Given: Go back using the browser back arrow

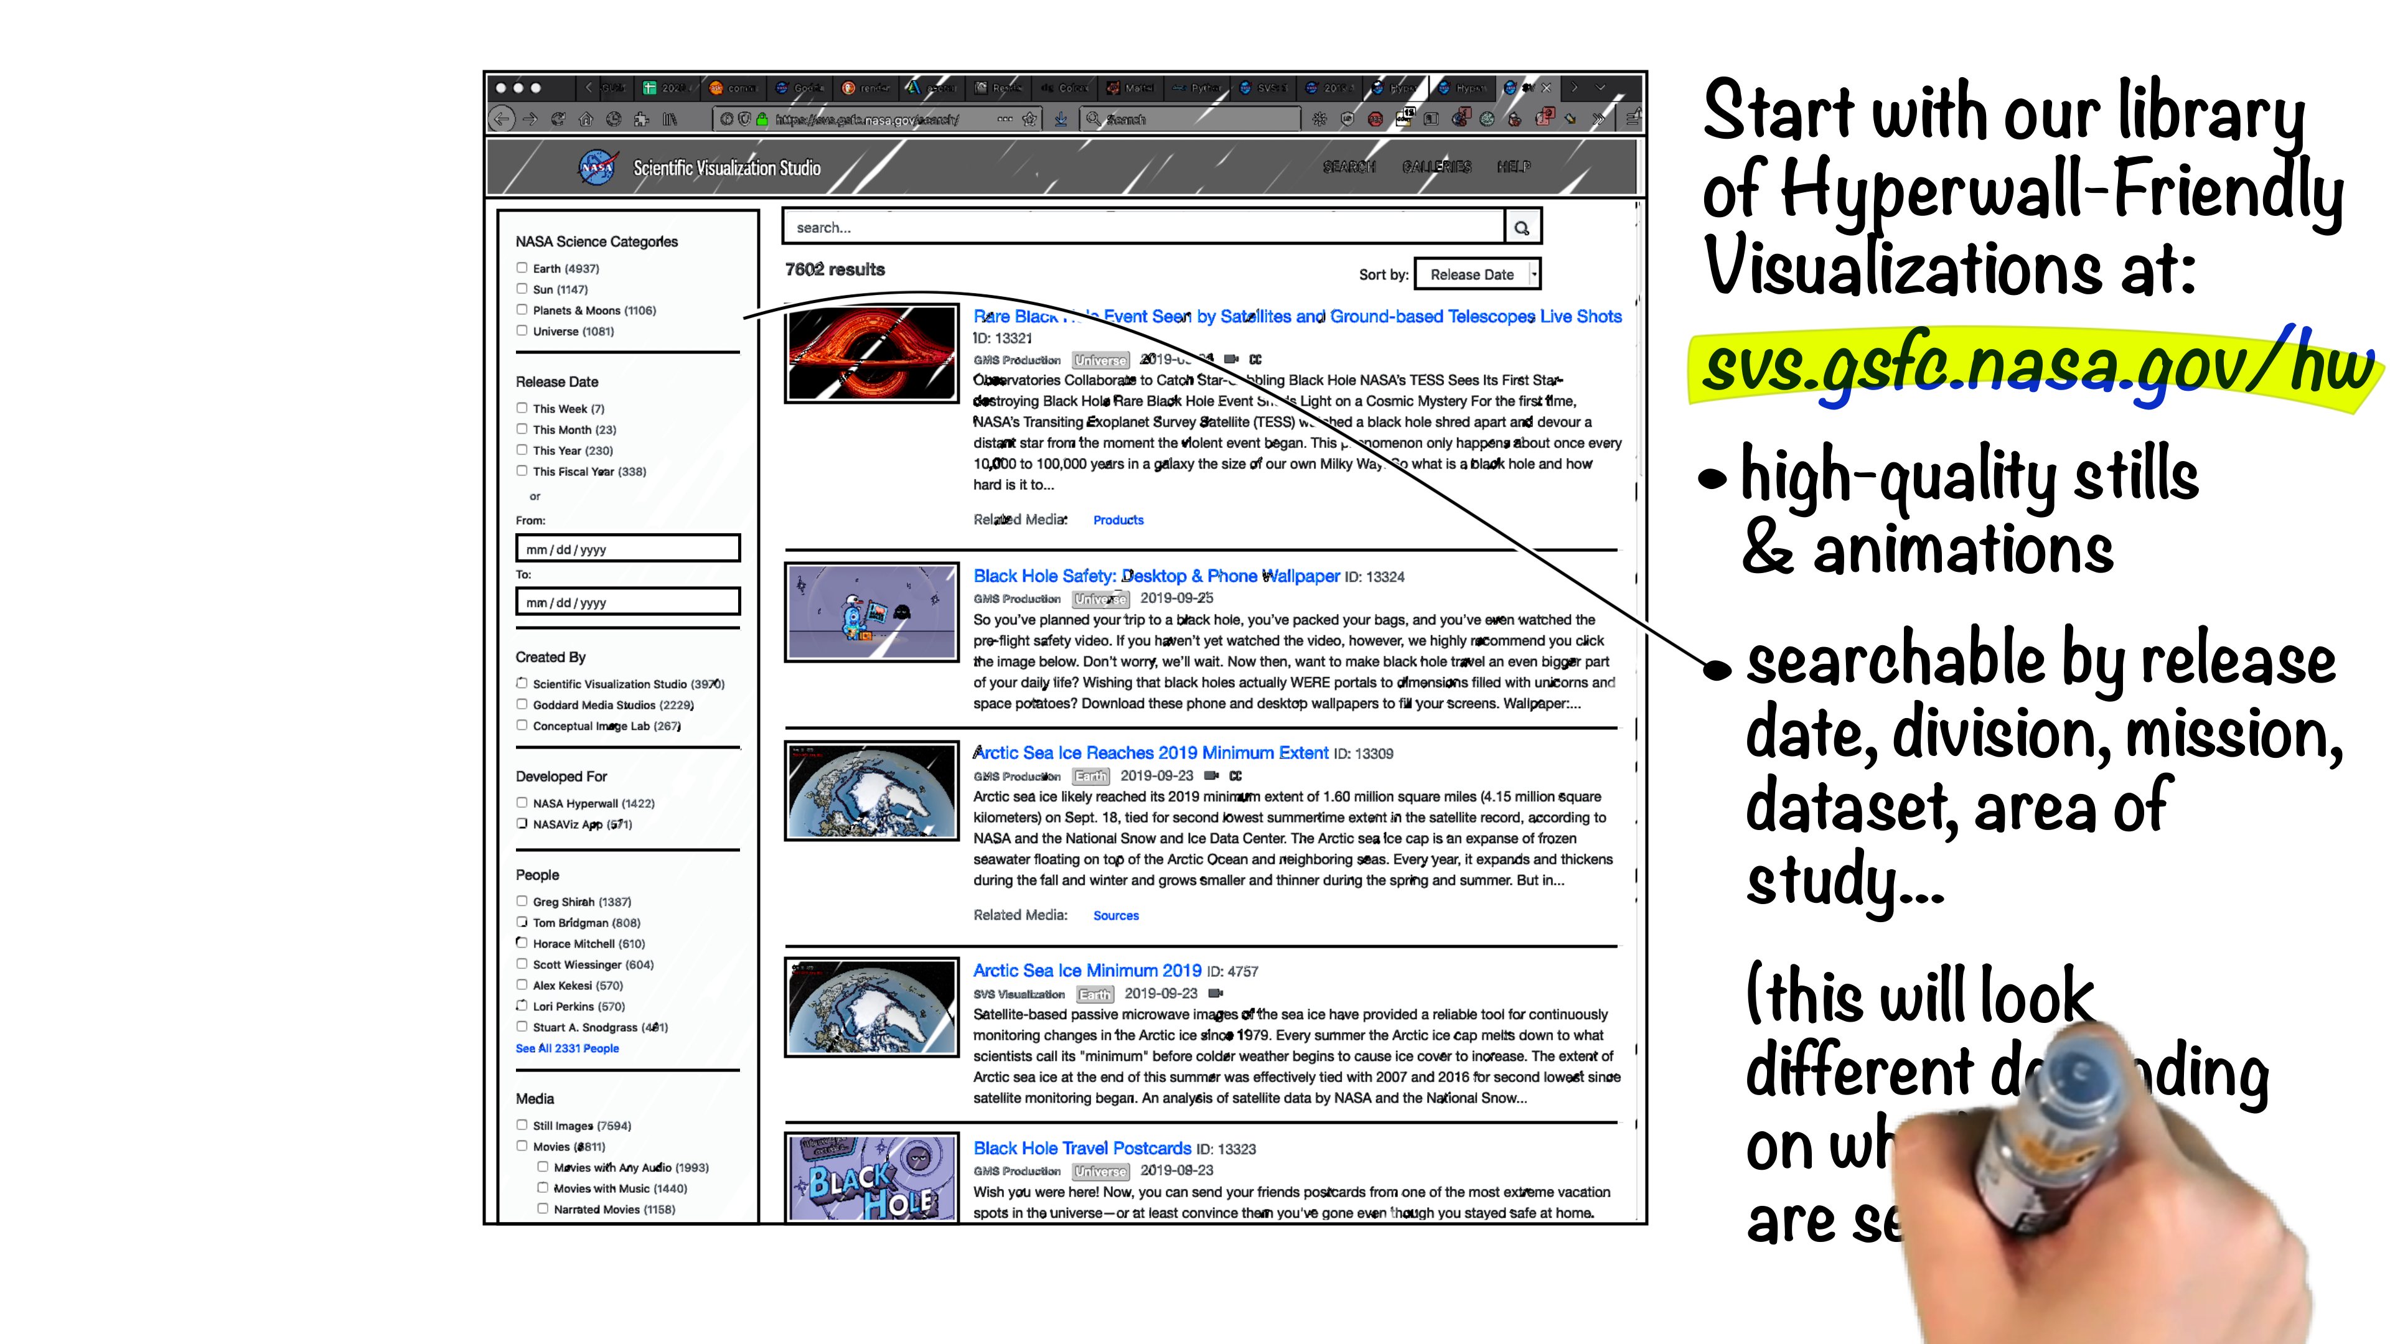Looking at the screenshot, I should [x=502, y=119].
